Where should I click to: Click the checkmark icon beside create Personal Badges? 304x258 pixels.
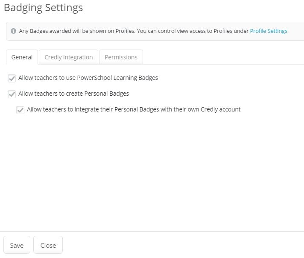(12, 94)
